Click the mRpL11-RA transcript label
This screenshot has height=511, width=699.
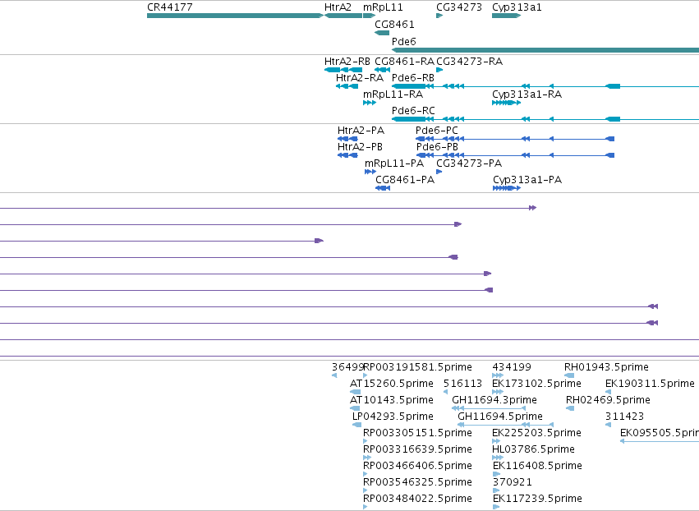click(393, 94)
